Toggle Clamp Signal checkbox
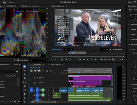Image resolution: width=137 pixels, height=105 pixels. (x=18, y=60)
